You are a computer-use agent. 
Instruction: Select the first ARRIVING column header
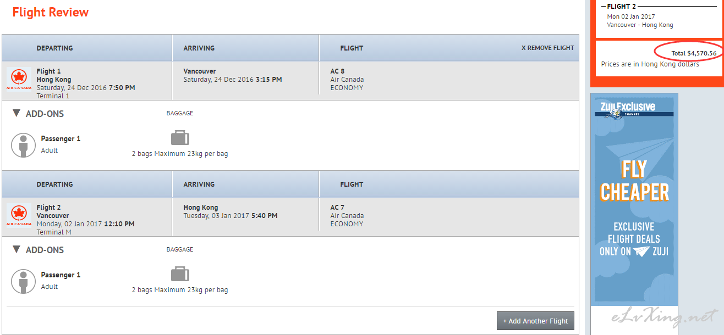point(199,48)
